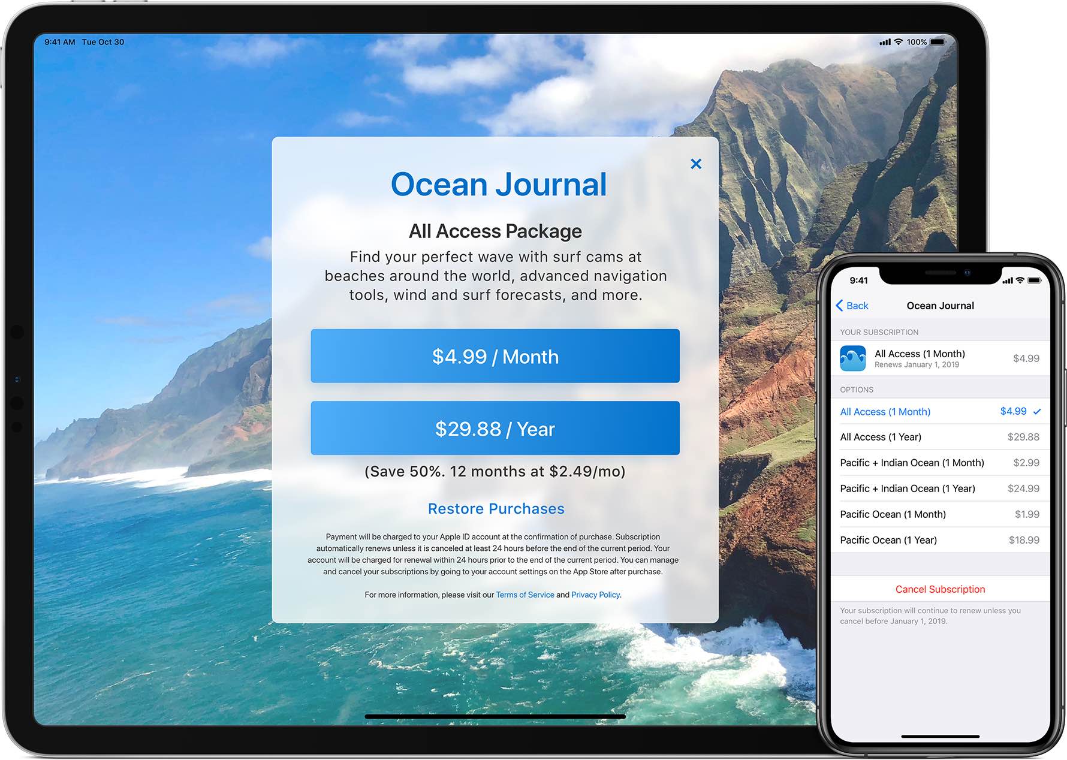Tap the iPhone battery status icon
This screenshot has width=1067, height=760.
pyautogui.click(x=1035, y=281)
